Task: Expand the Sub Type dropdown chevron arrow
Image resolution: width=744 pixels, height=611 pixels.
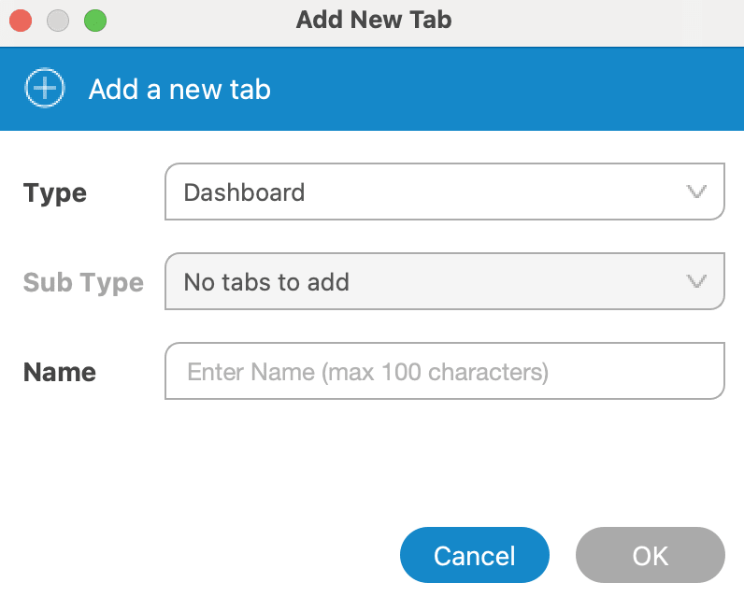Action: [696, 281]
